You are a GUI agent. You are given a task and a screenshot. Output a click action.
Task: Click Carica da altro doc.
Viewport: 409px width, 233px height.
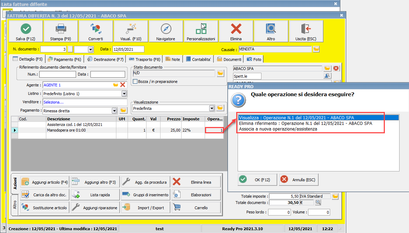click(x=45, y=195)
